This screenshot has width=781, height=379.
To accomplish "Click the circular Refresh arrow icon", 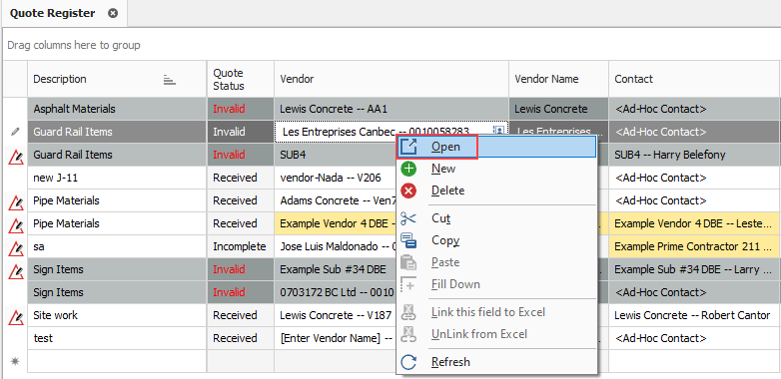I will [x=408, y=362].
